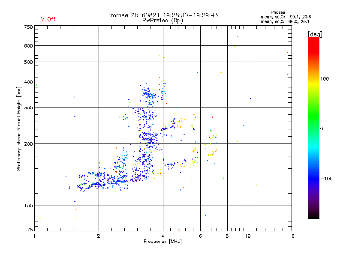Click the y-axis '300' tick label
This screenshot has width=343, height=257.
28,108
